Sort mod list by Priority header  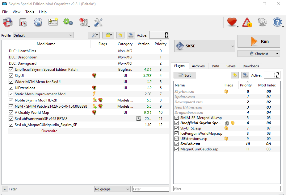(x=161, y=44)
